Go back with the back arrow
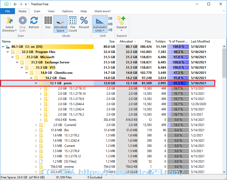 [x=15, y=4]
